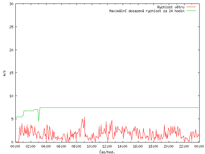
Task: Click the 'm/s' y-axis label
Action: pos(4,73)
